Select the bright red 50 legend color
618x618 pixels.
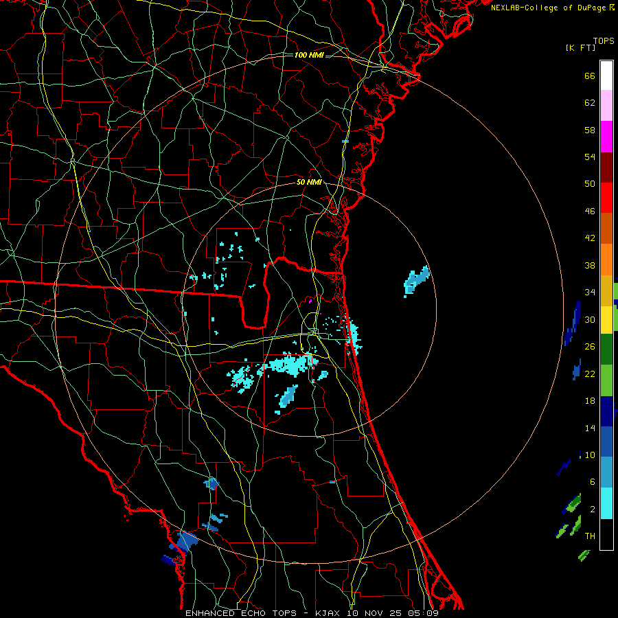[606, 198]
